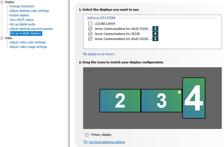
Task: Click the display 2 icon in layout
Action: click(x=120, y=101)
